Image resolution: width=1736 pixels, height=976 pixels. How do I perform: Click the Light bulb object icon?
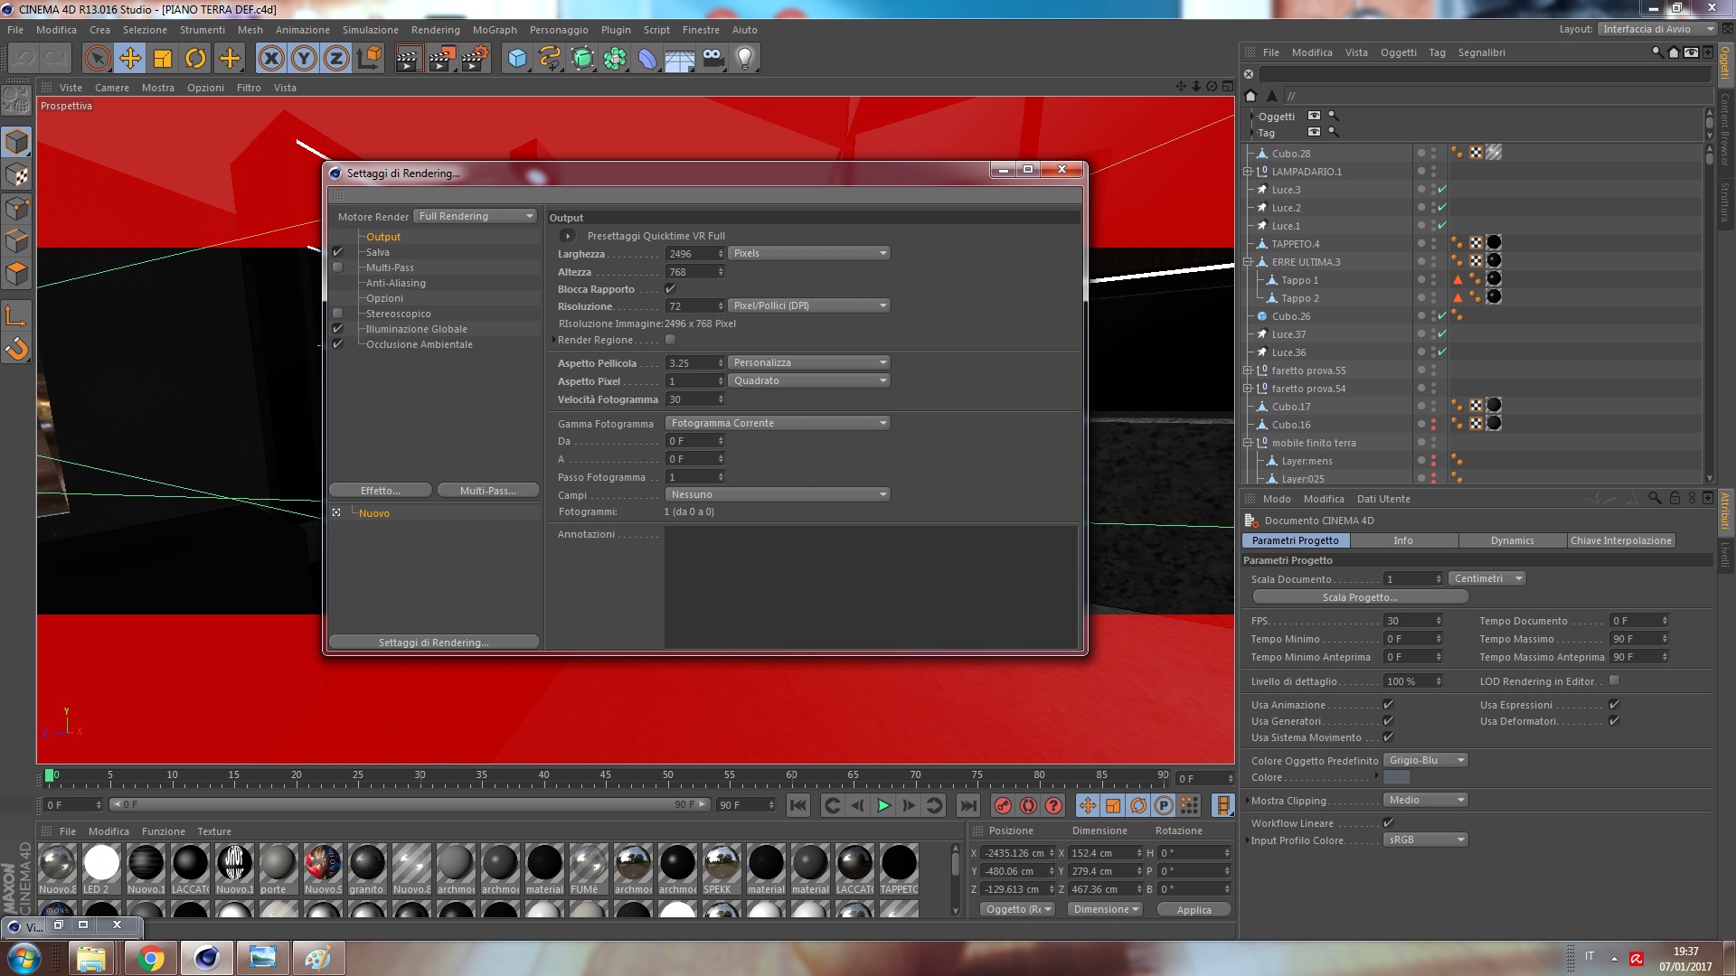pos(745,59)
